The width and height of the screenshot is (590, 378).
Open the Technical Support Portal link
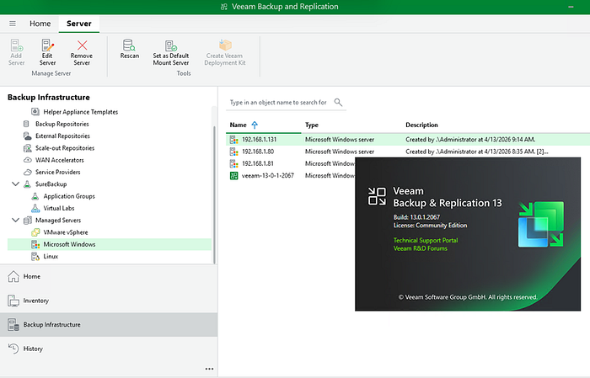(x=426, y=240)
